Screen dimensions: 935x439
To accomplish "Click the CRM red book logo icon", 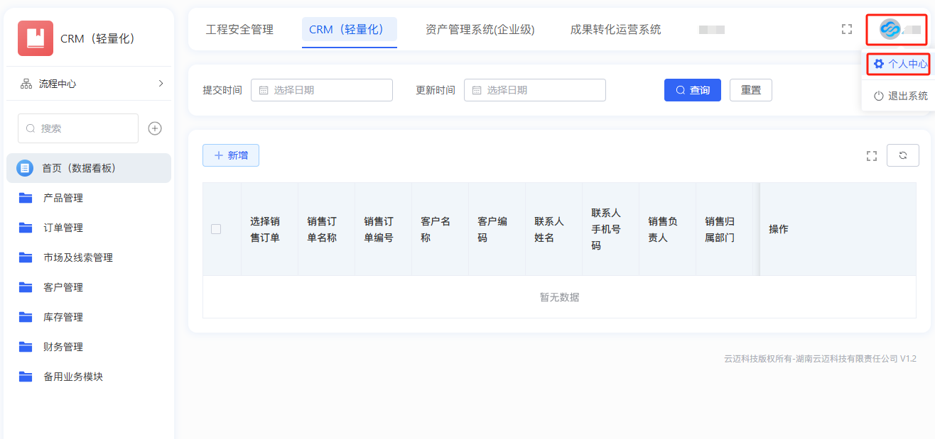I will 36,38.
